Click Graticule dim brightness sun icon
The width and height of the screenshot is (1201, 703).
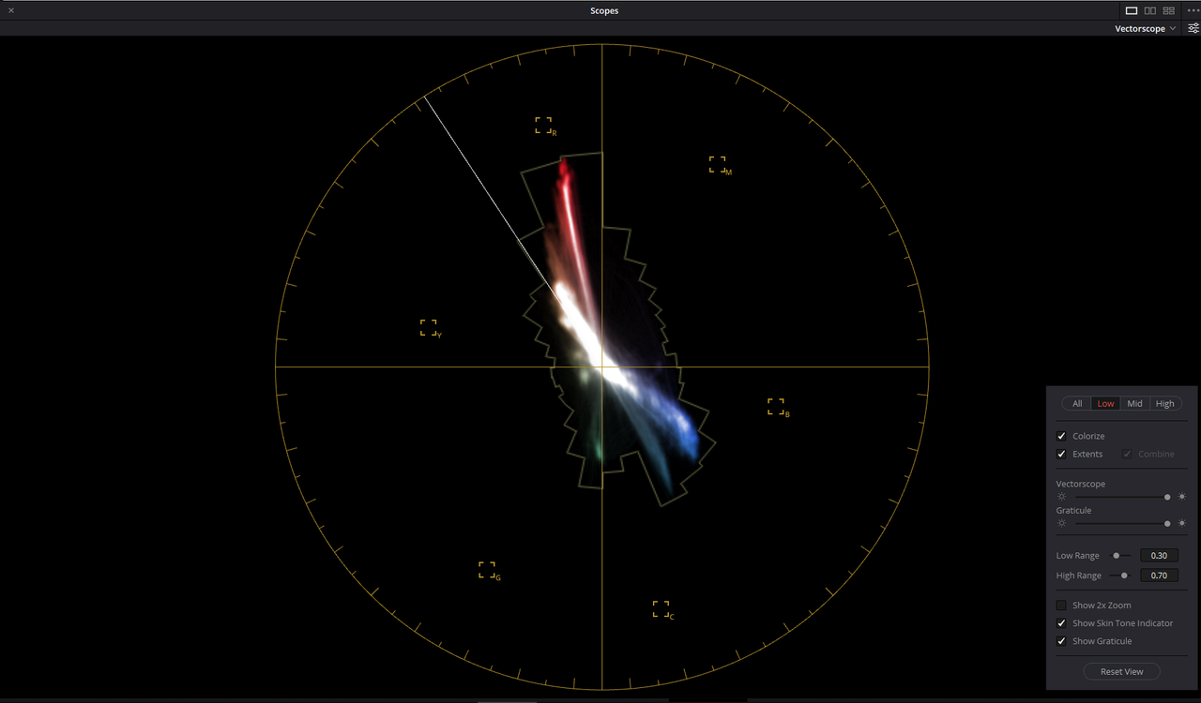pos(1061,523)
